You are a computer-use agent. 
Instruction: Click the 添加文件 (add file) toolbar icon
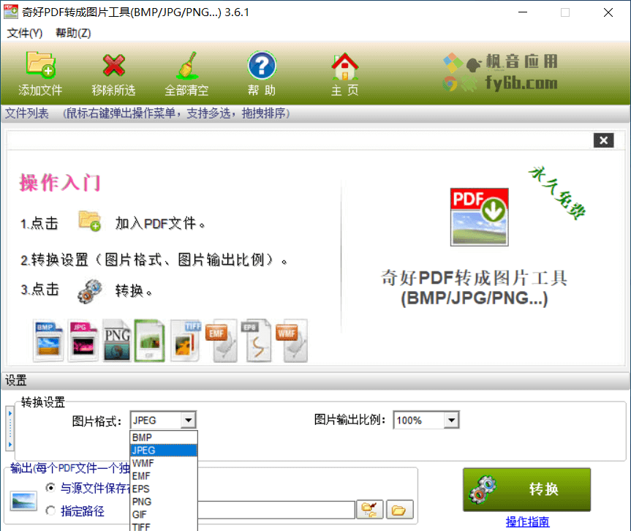tap(40, 65)
